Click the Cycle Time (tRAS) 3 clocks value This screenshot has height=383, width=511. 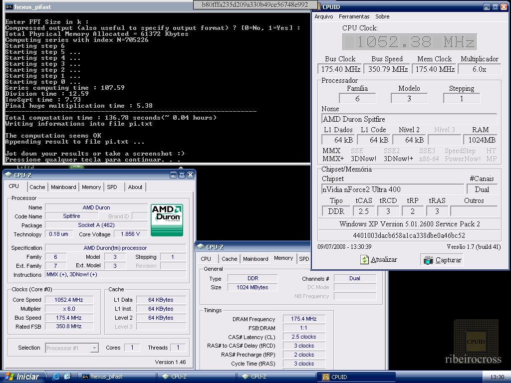tap(304, 364)
